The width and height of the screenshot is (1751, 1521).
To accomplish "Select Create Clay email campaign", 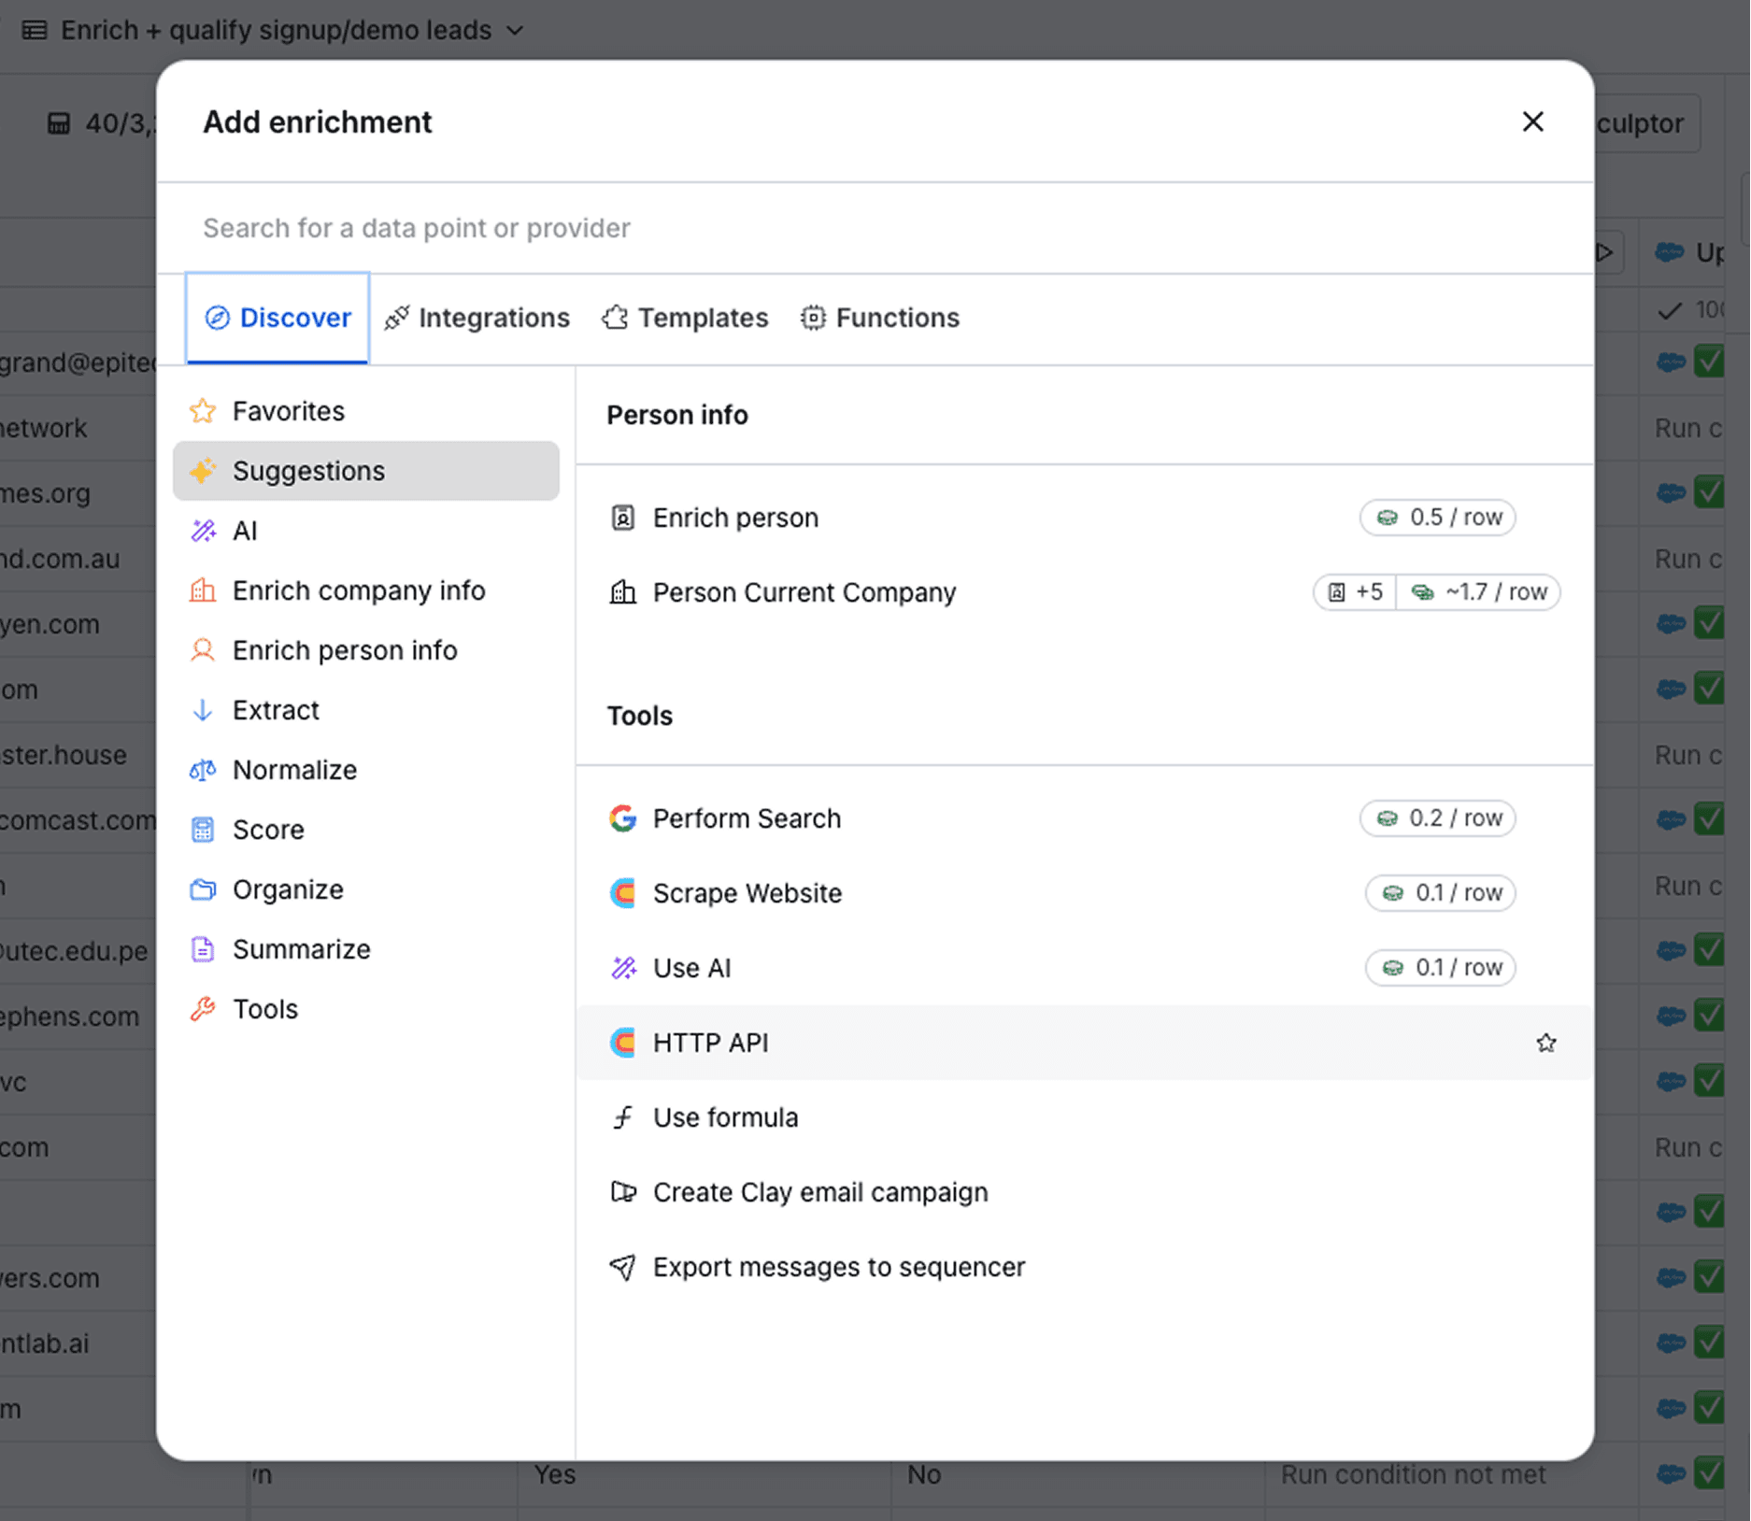I will [1084, 1192].
